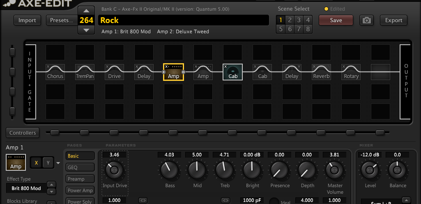Open the Presets dropdown
The height and width of the screenshot is (204, 421).
(62, 20)
